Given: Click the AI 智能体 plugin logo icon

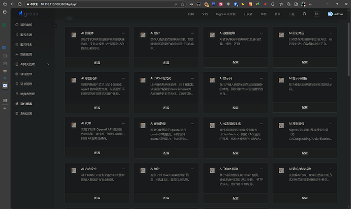Looking at the screenshot, I should pyautogui.click(x=74, y=35).
